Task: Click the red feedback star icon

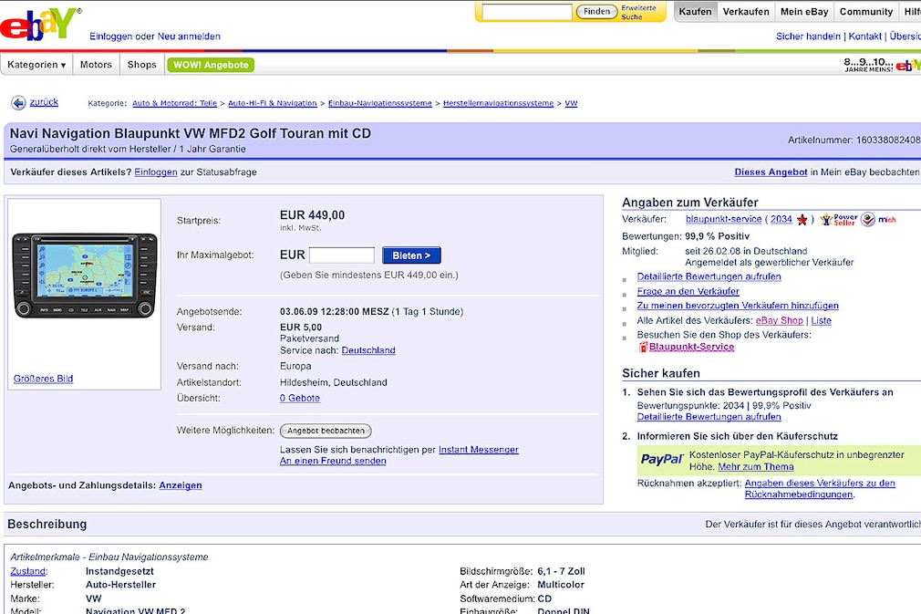Action: click(x=802, y=220)
